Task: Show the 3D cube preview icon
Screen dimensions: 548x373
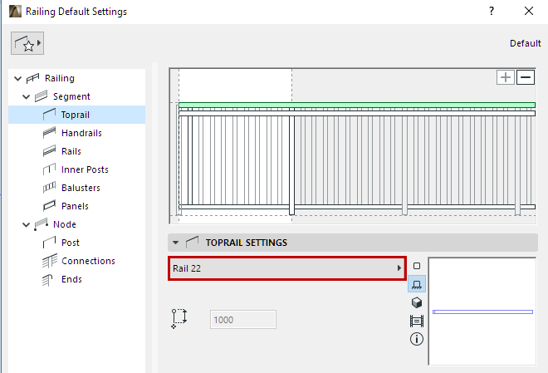Action: tap(417, 302)
